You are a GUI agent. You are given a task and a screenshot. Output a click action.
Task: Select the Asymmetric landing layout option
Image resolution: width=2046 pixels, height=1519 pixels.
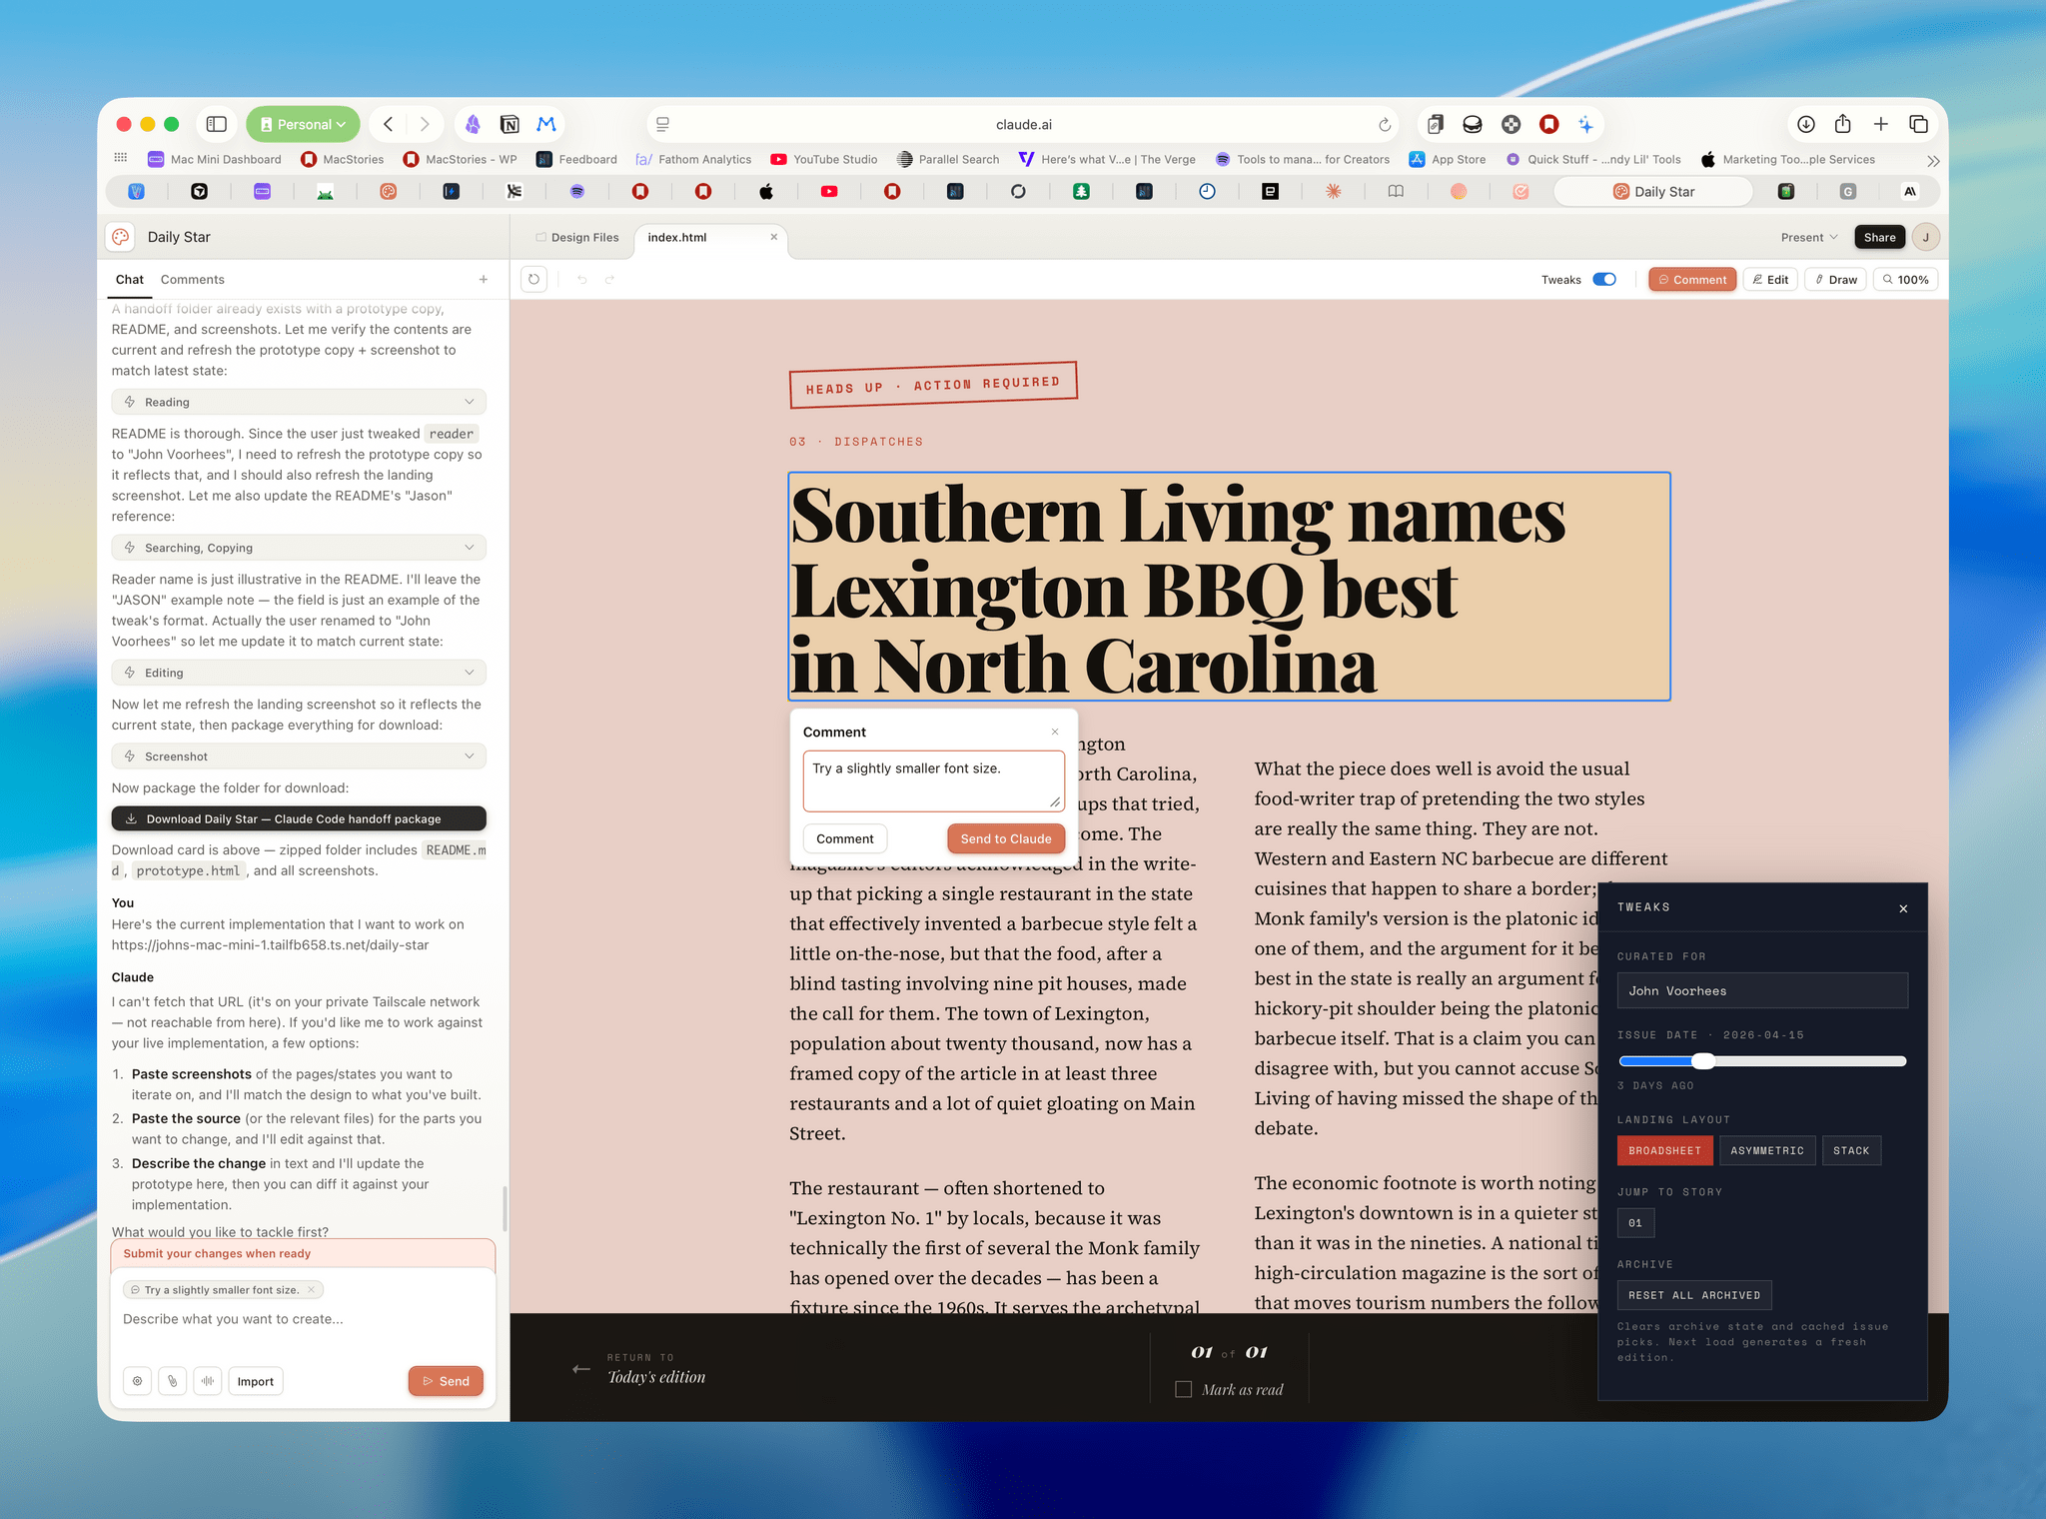[x=1767, y=1150]
